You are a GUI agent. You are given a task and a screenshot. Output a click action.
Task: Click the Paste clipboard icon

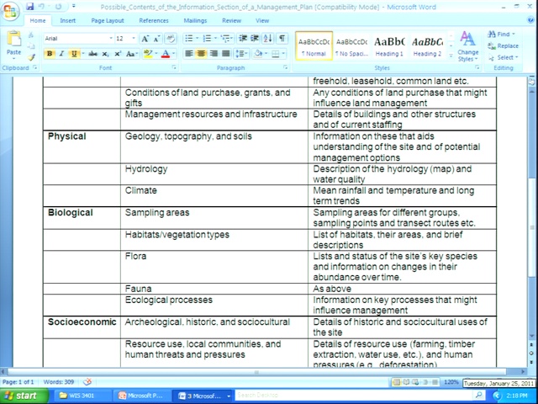tap(13, 40)
